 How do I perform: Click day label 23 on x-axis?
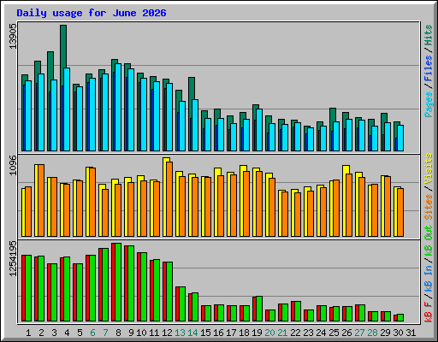[x=308, y=333]
